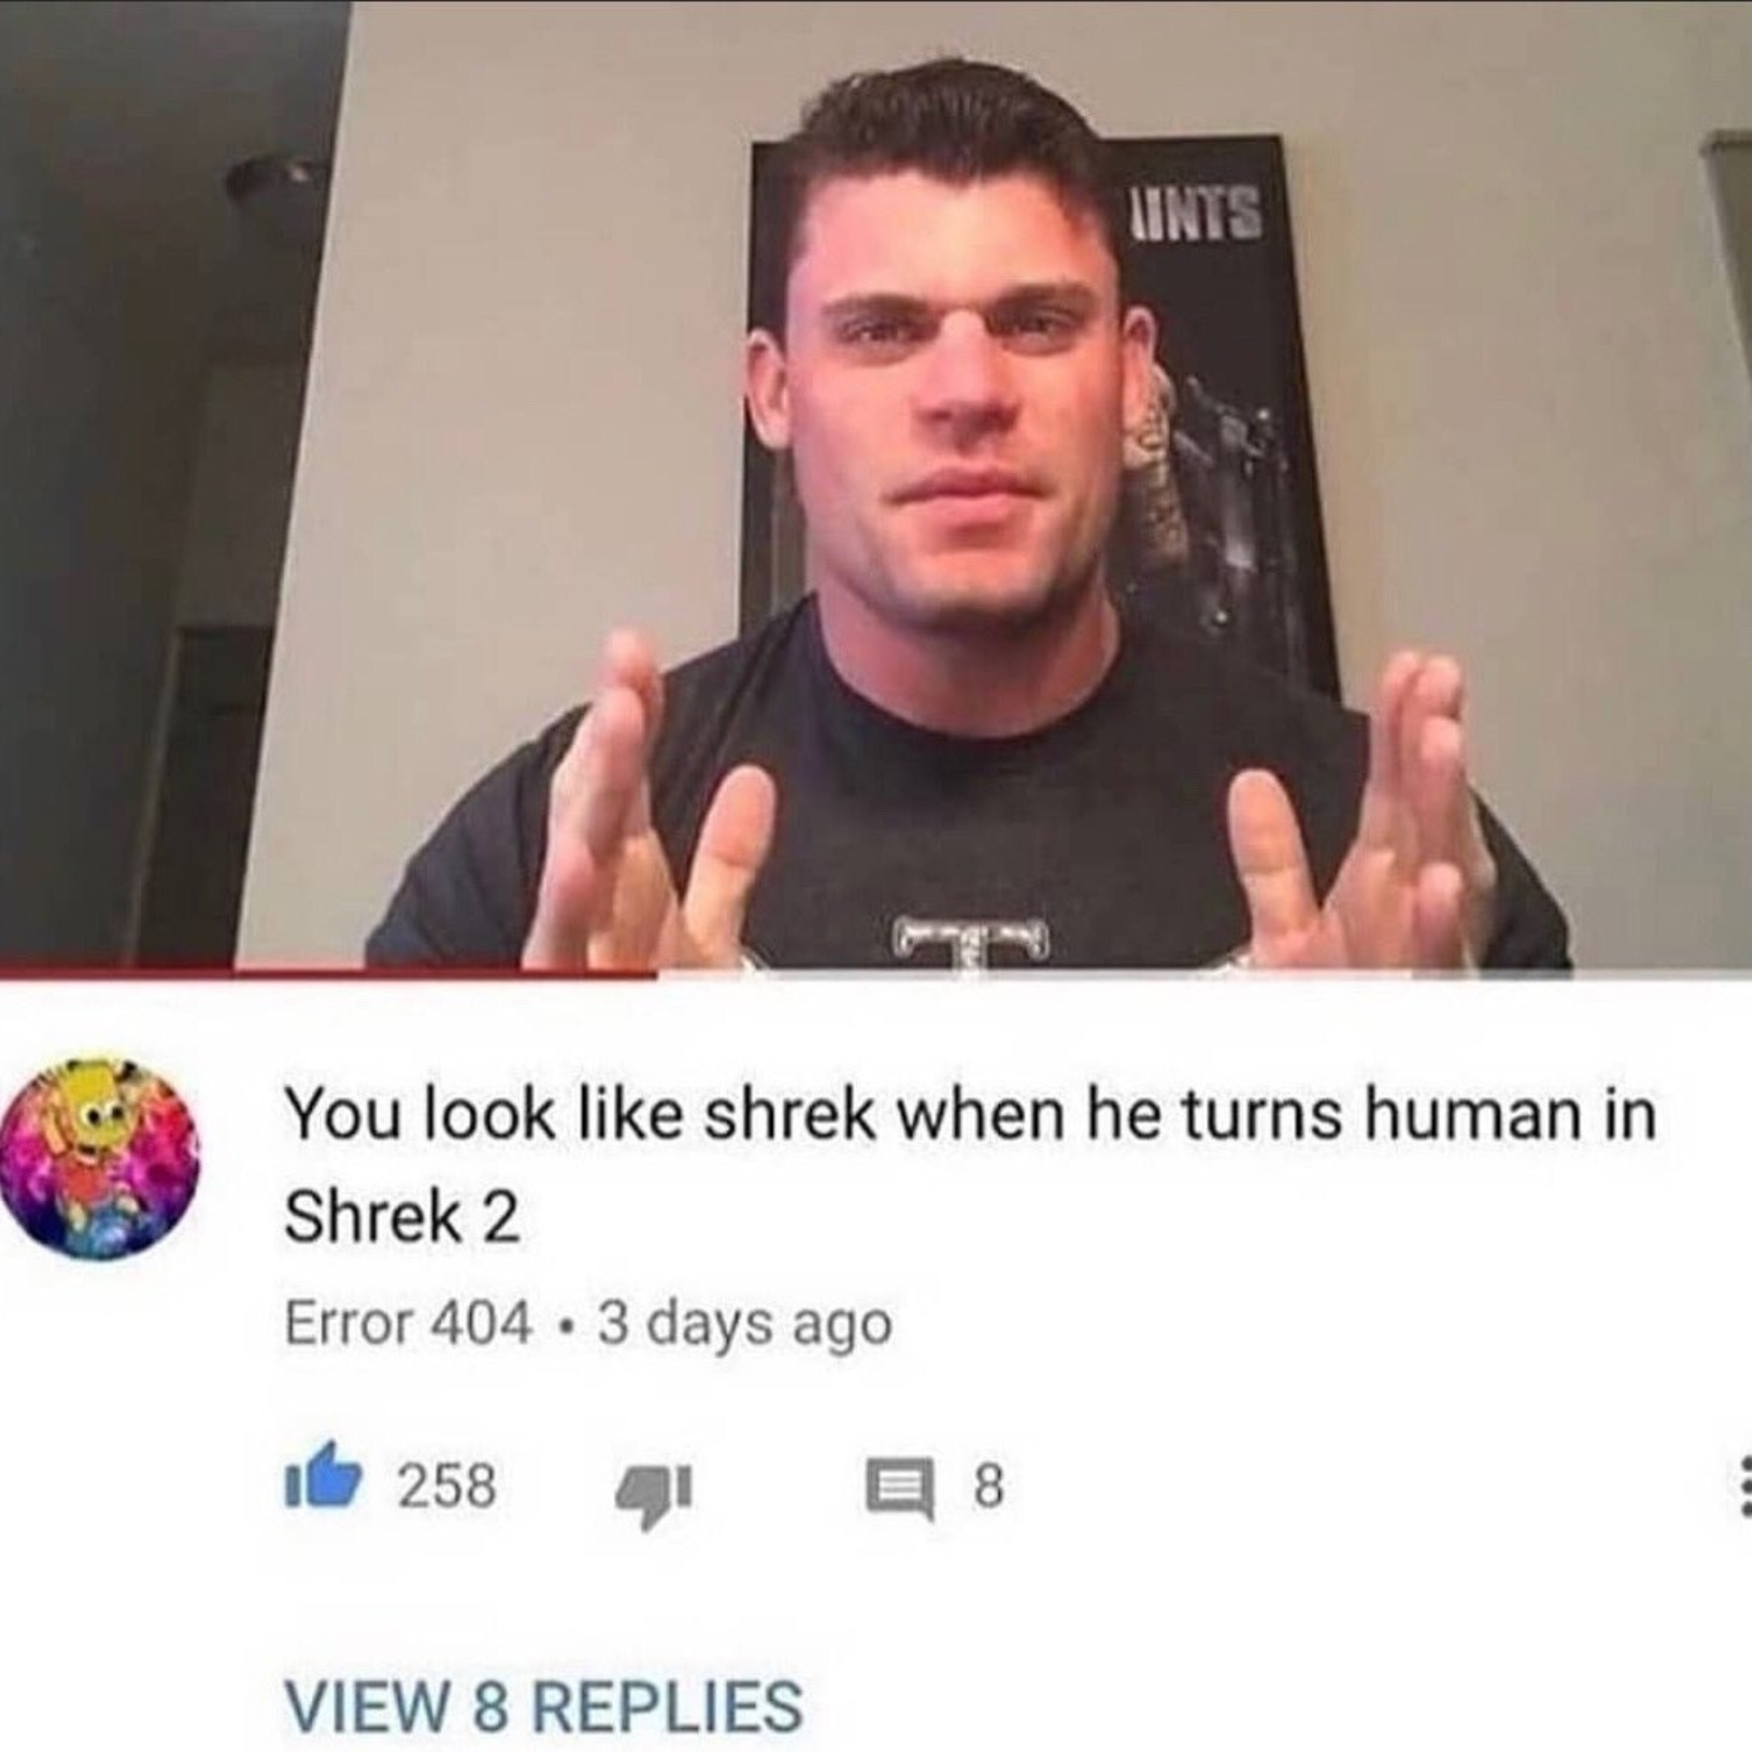1752x1752 pixels.
Task: Select the Shrek 2 comment text
Action: click(x=971, y=1165)
